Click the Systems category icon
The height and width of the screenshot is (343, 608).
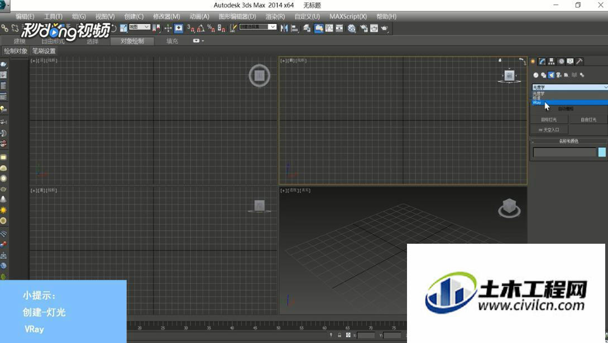tap(582, 75)
